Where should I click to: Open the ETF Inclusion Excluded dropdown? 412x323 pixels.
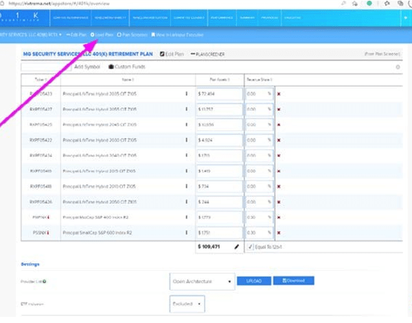tap(186, 302)
